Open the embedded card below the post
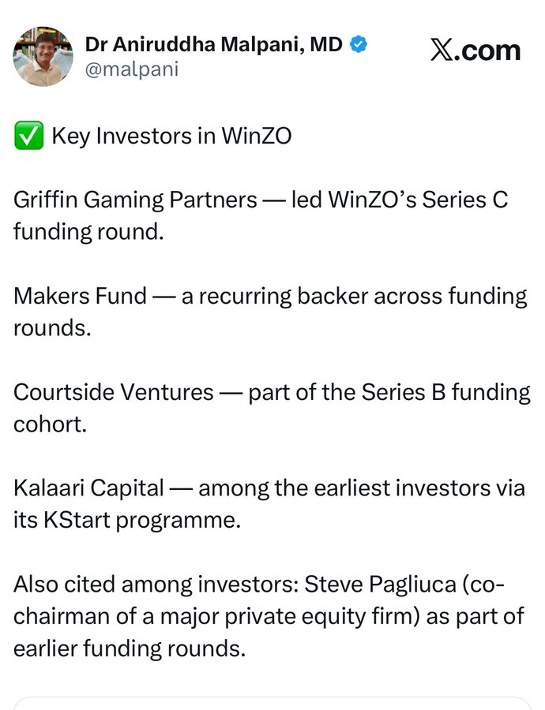The height and width of the screenshot is (710, 545). pyautogui.click(x=272, y=703)
